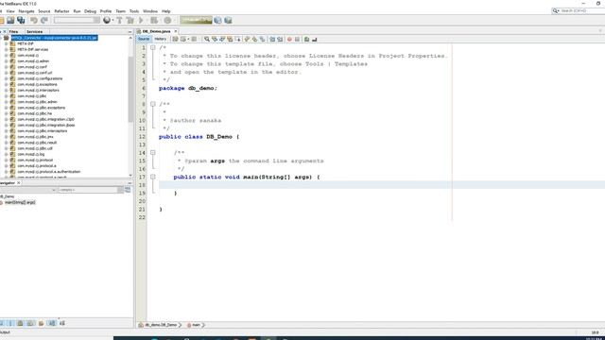The width and height of the screenshot is (605, 340).
Task: Collapse the Javadoc fold at line 8
Action: point(153,104)
